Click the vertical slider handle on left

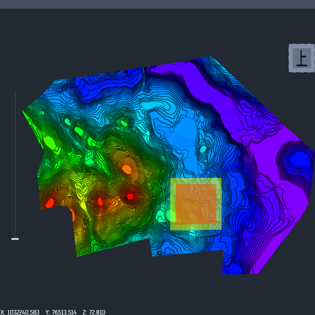point(15,239)
